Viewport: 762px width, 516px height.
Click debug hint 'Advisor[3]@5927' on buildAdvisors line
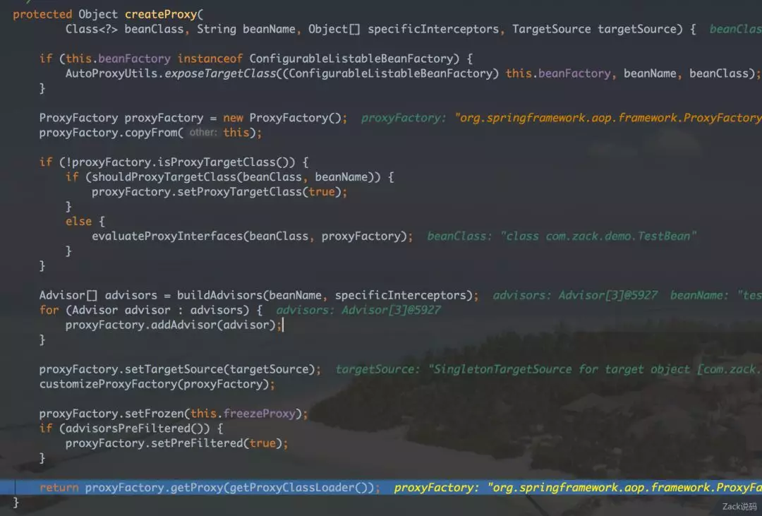607,295
